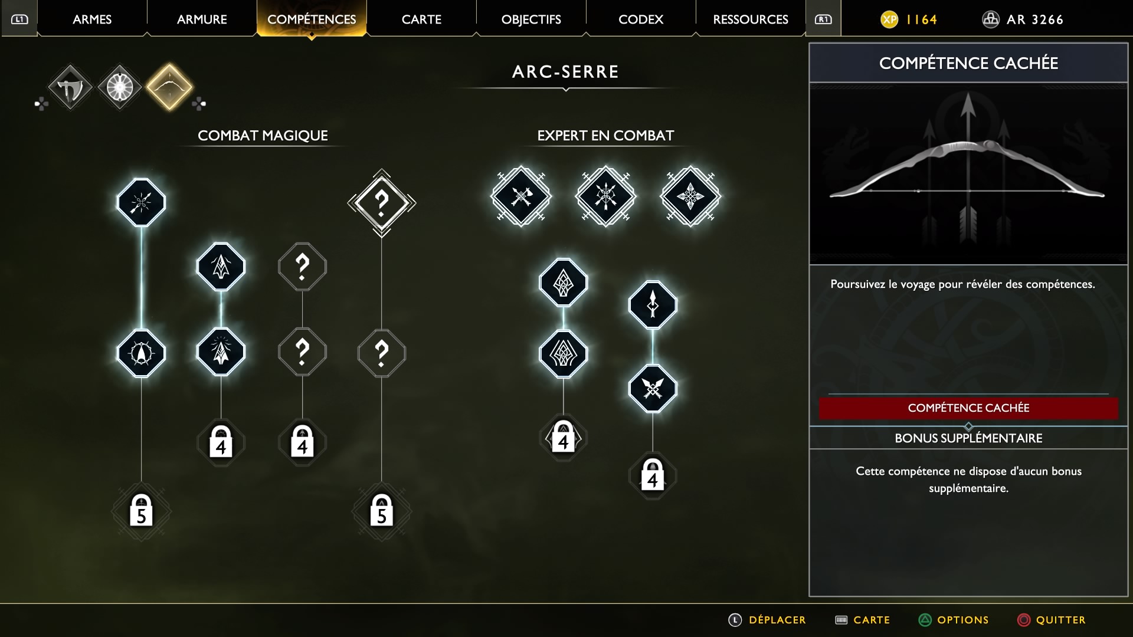Select the top-left Combat Magique arrow skill
Image resolution: width=1133 pixels, height=637 pixels.
[x=141, y=202]
